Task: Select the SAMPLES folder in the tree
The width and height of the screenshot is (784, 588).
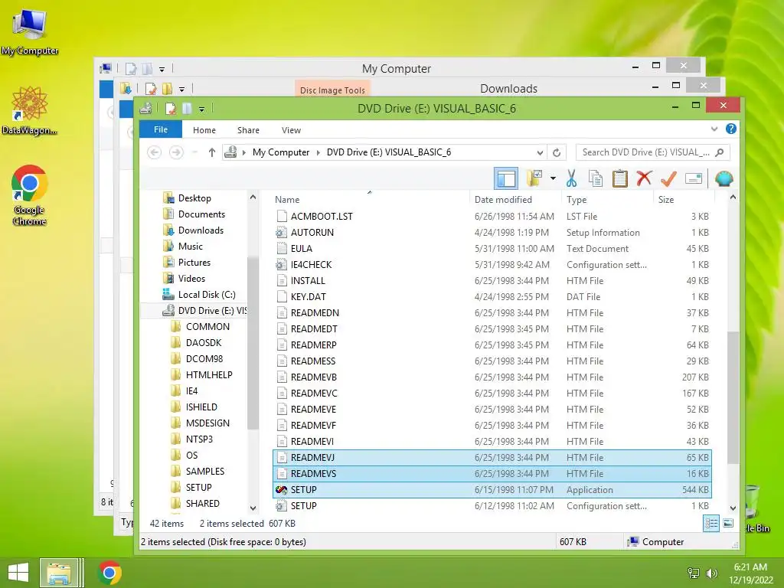Action: pyautogui.click(x=205, y=471)
